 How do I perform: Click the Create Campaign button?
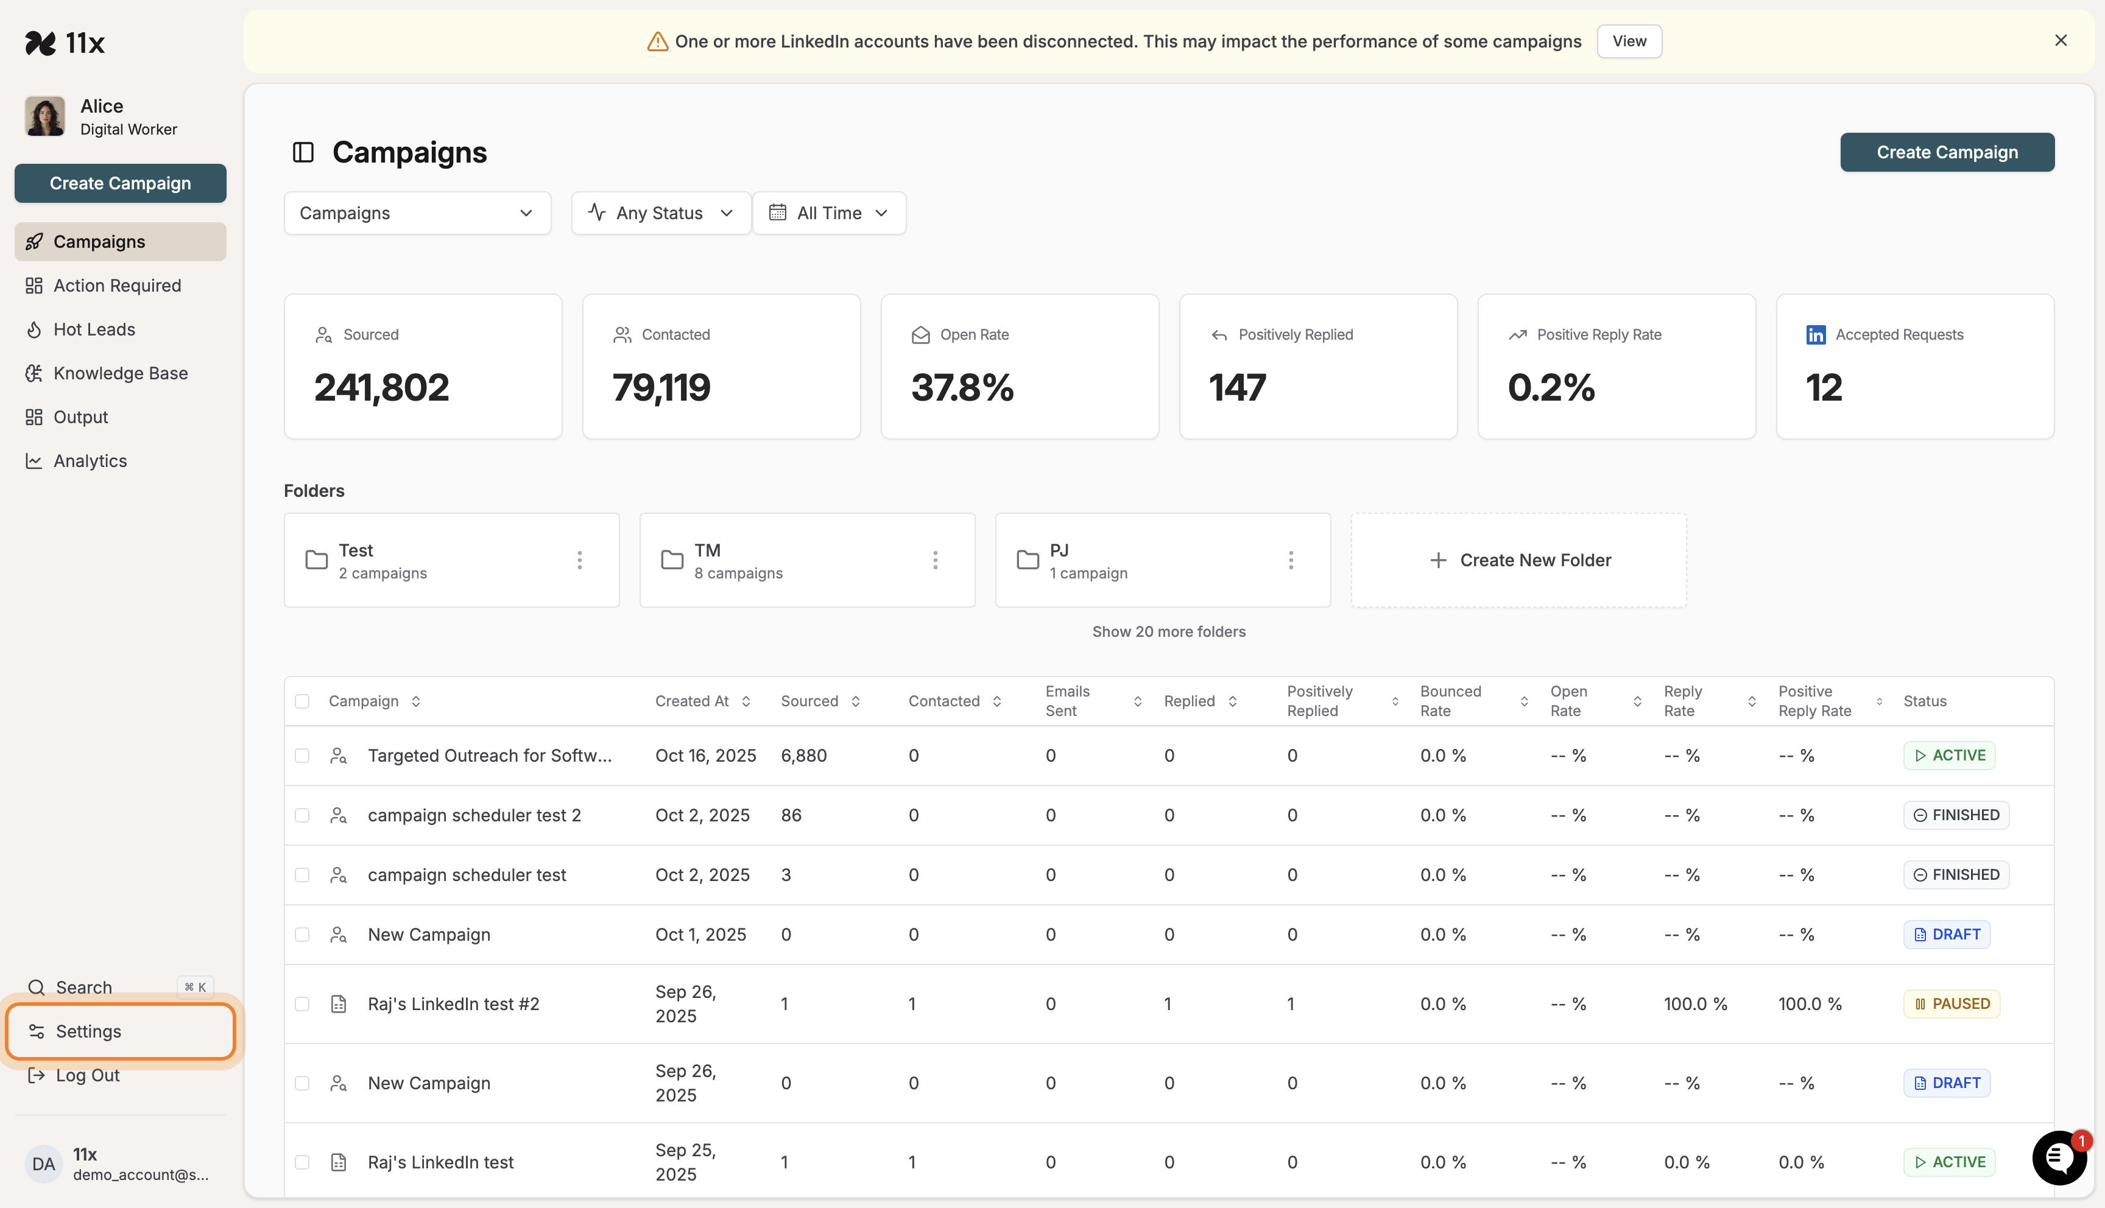[1947, 152]
